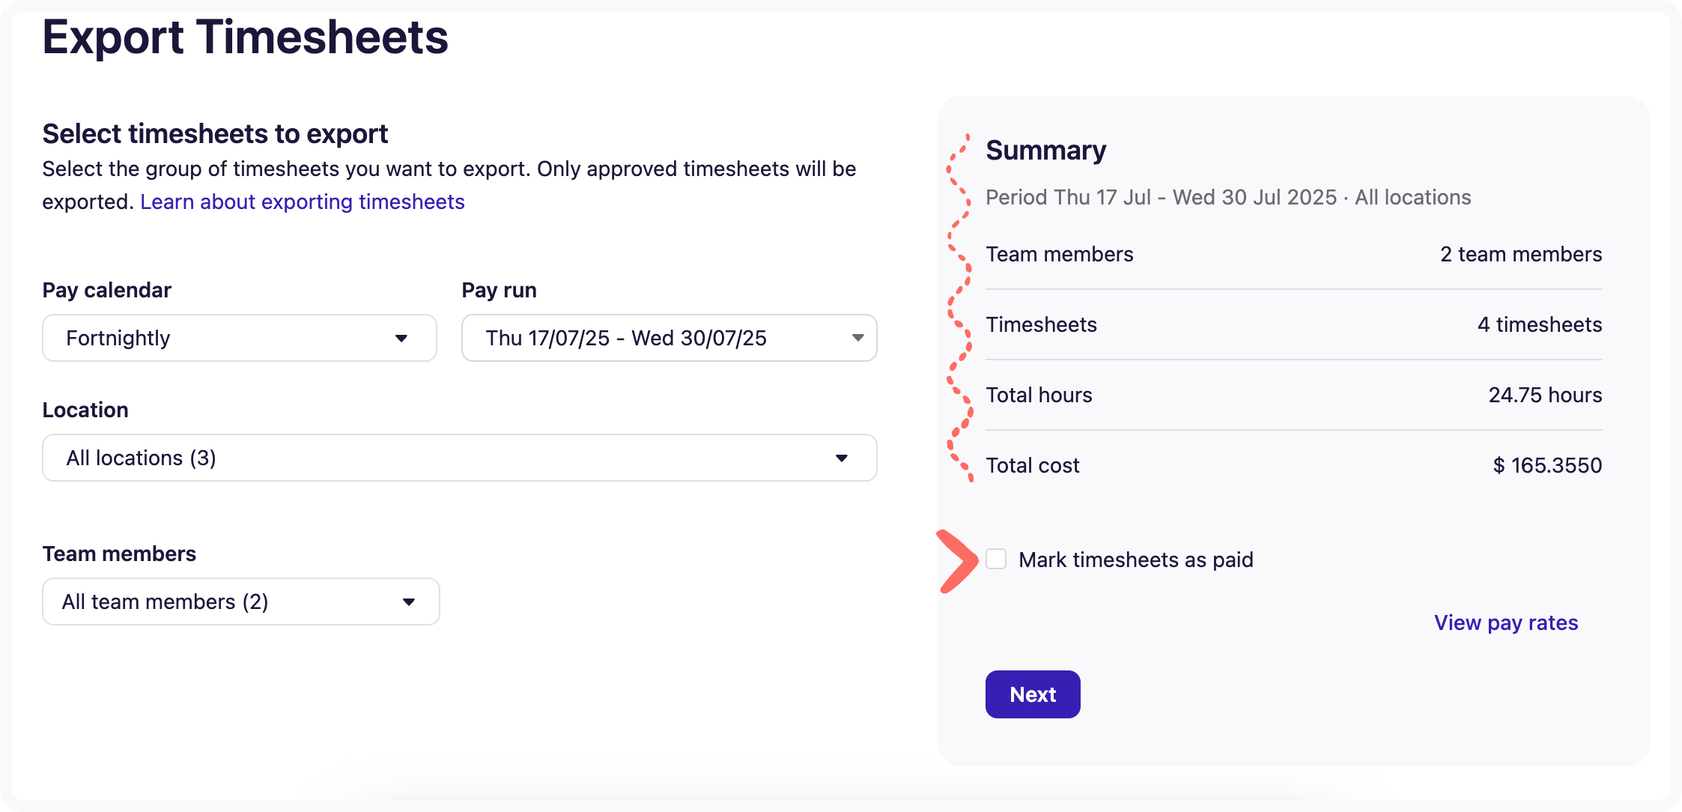
Task: Click the 24.75 hours total value
Action: 1545,396
